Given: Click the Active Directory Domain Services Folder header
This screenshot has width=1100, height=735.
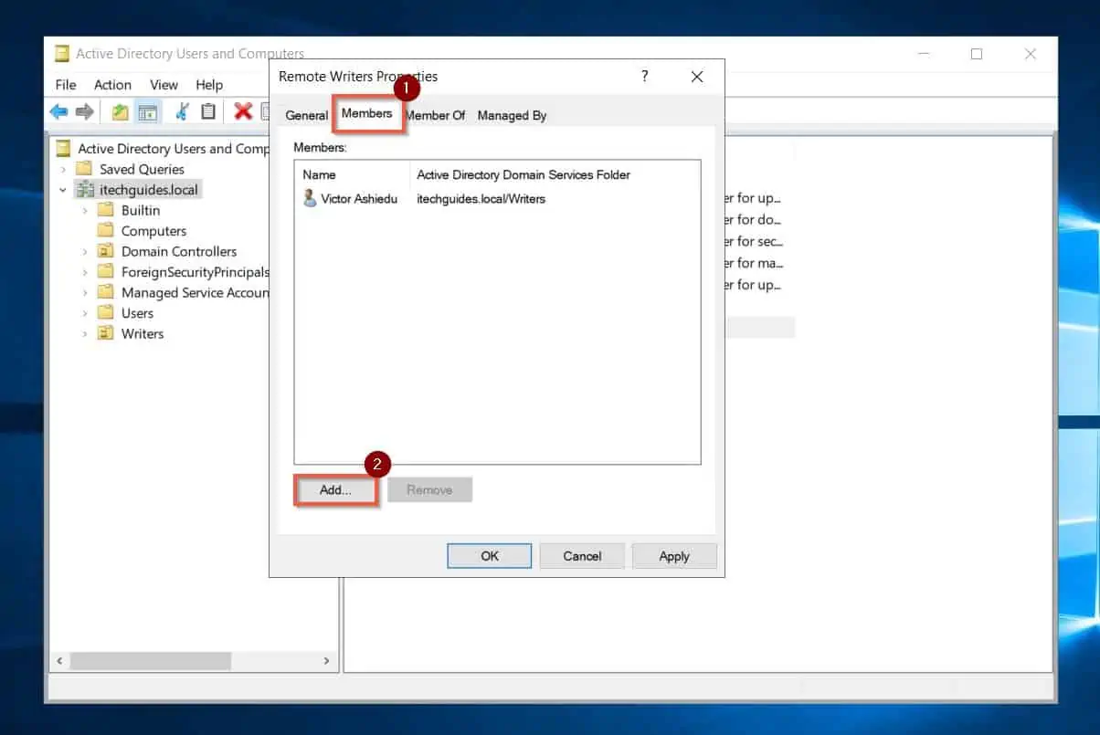Looking at the screenshot, I should click(x=524, y=174).
